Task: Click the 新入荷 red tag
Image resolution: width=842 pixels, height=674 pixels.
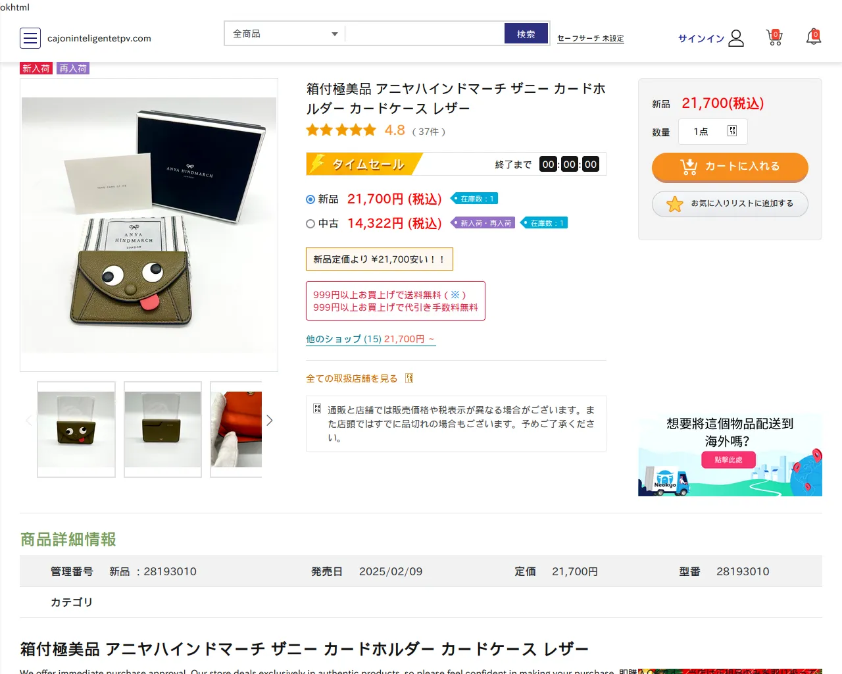Action: point(36,68)
